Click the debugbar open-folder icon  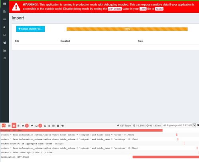[x=198, y=125]
